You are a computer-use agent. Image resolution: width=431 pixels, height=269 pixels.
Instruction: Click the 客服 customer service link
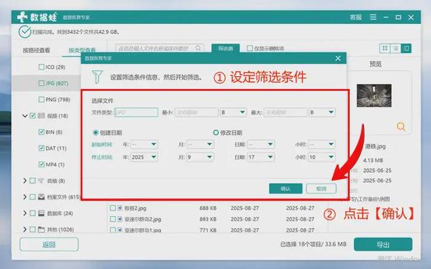(x=355, y=18)
